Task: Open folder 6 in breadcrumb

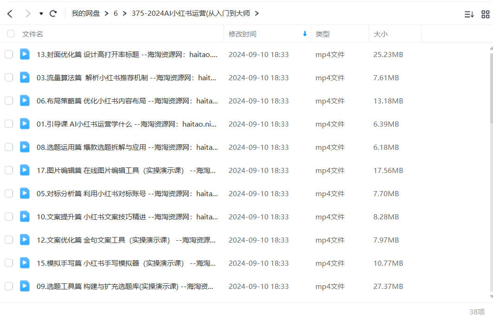Action: tap(115, 13)
